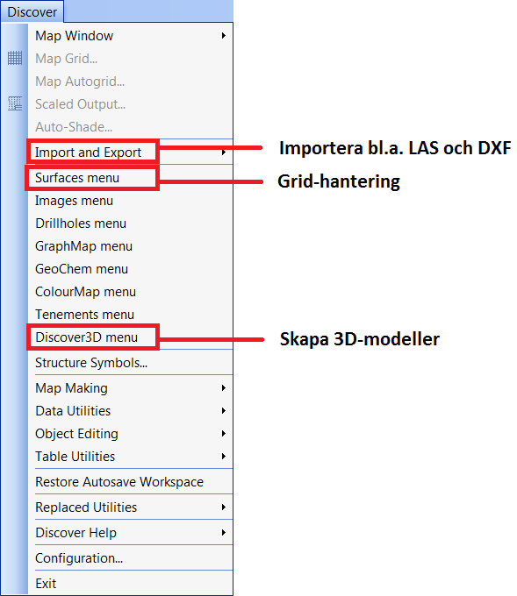Open the Map Window submenu
Viewport: 517px width, 596px height.
130,36
